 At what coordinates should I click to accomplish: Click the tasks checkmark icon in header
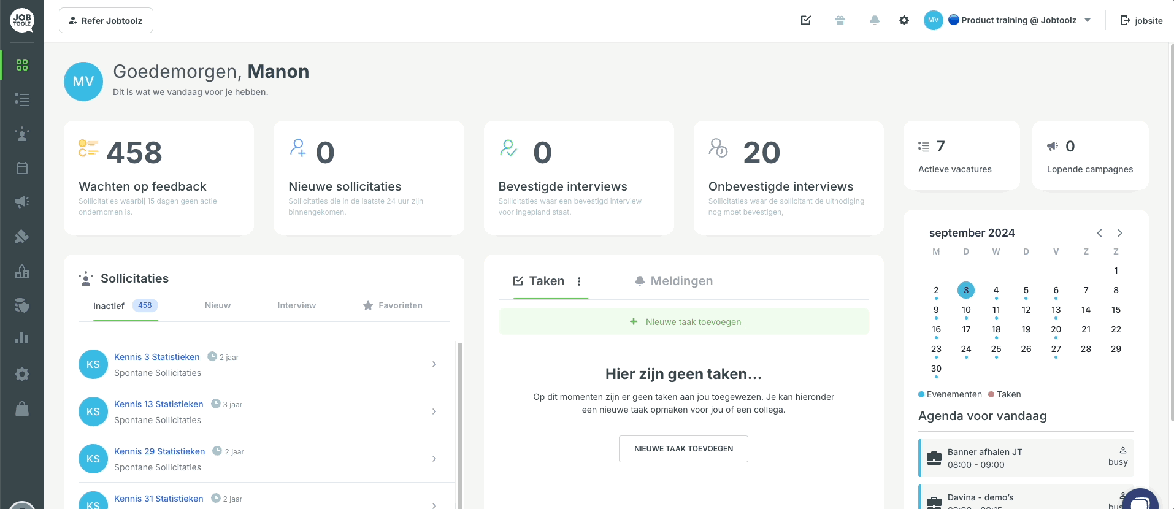806,20
